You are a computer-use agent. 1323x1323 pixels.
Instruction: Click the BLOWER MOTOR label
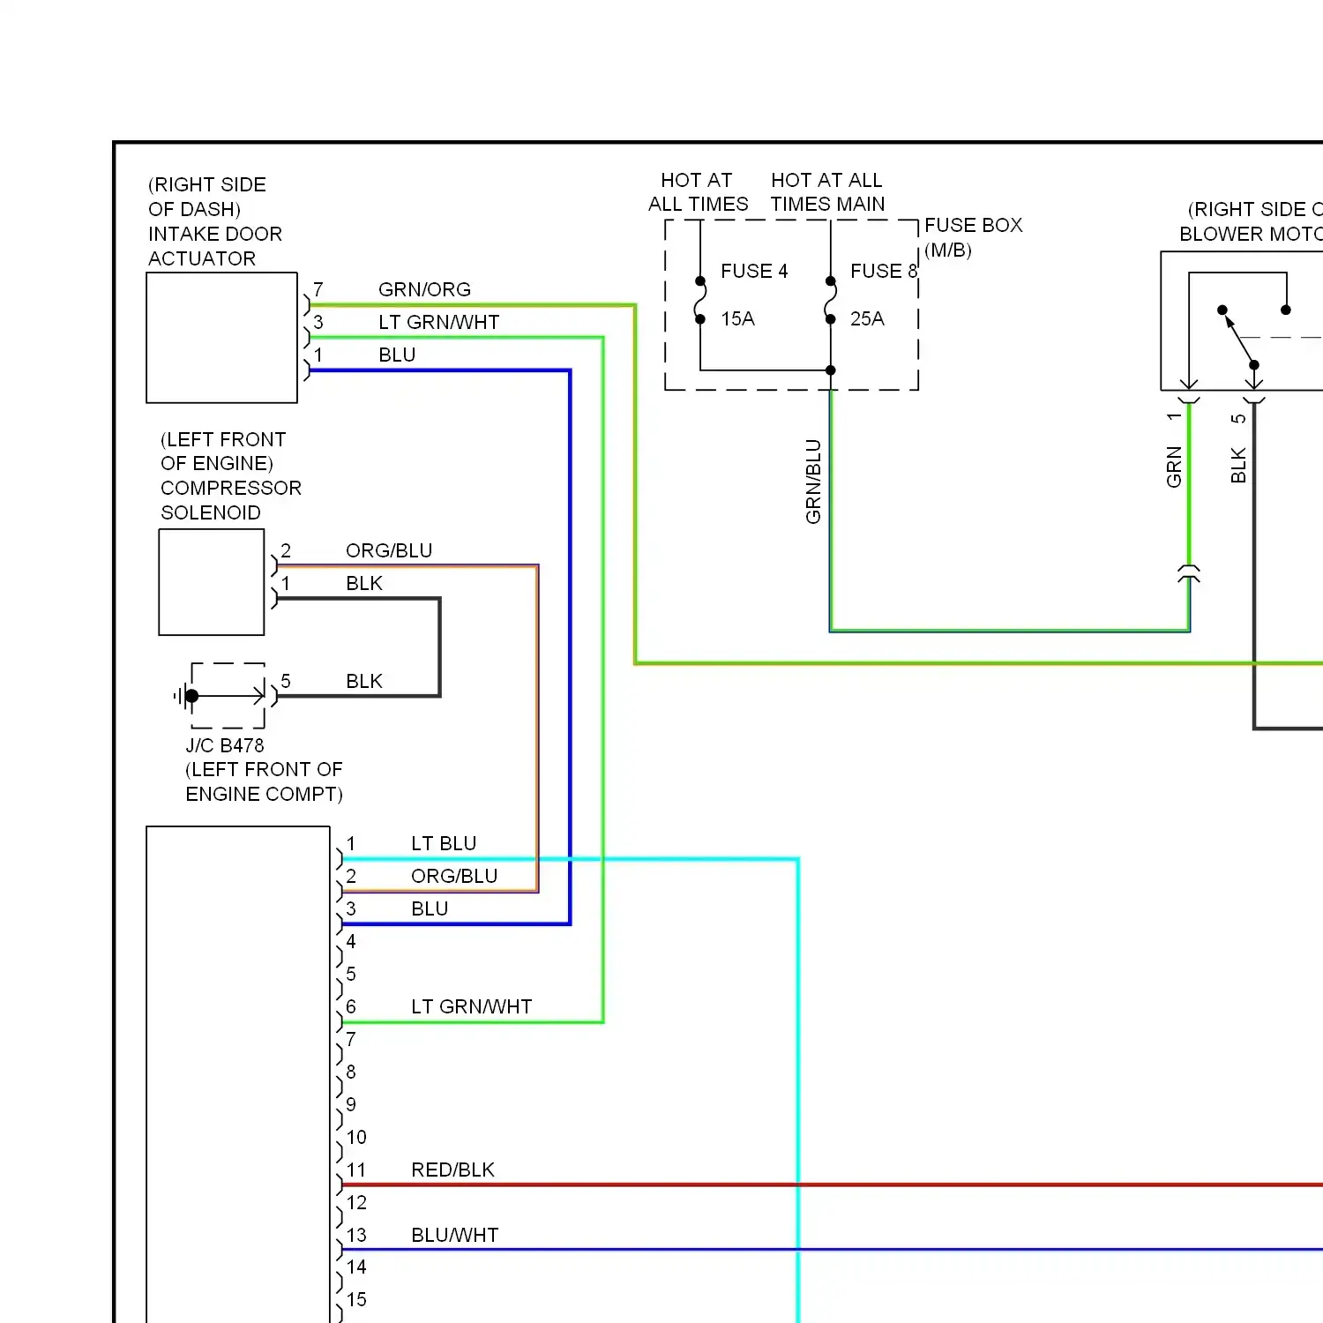click(1251, 234)
